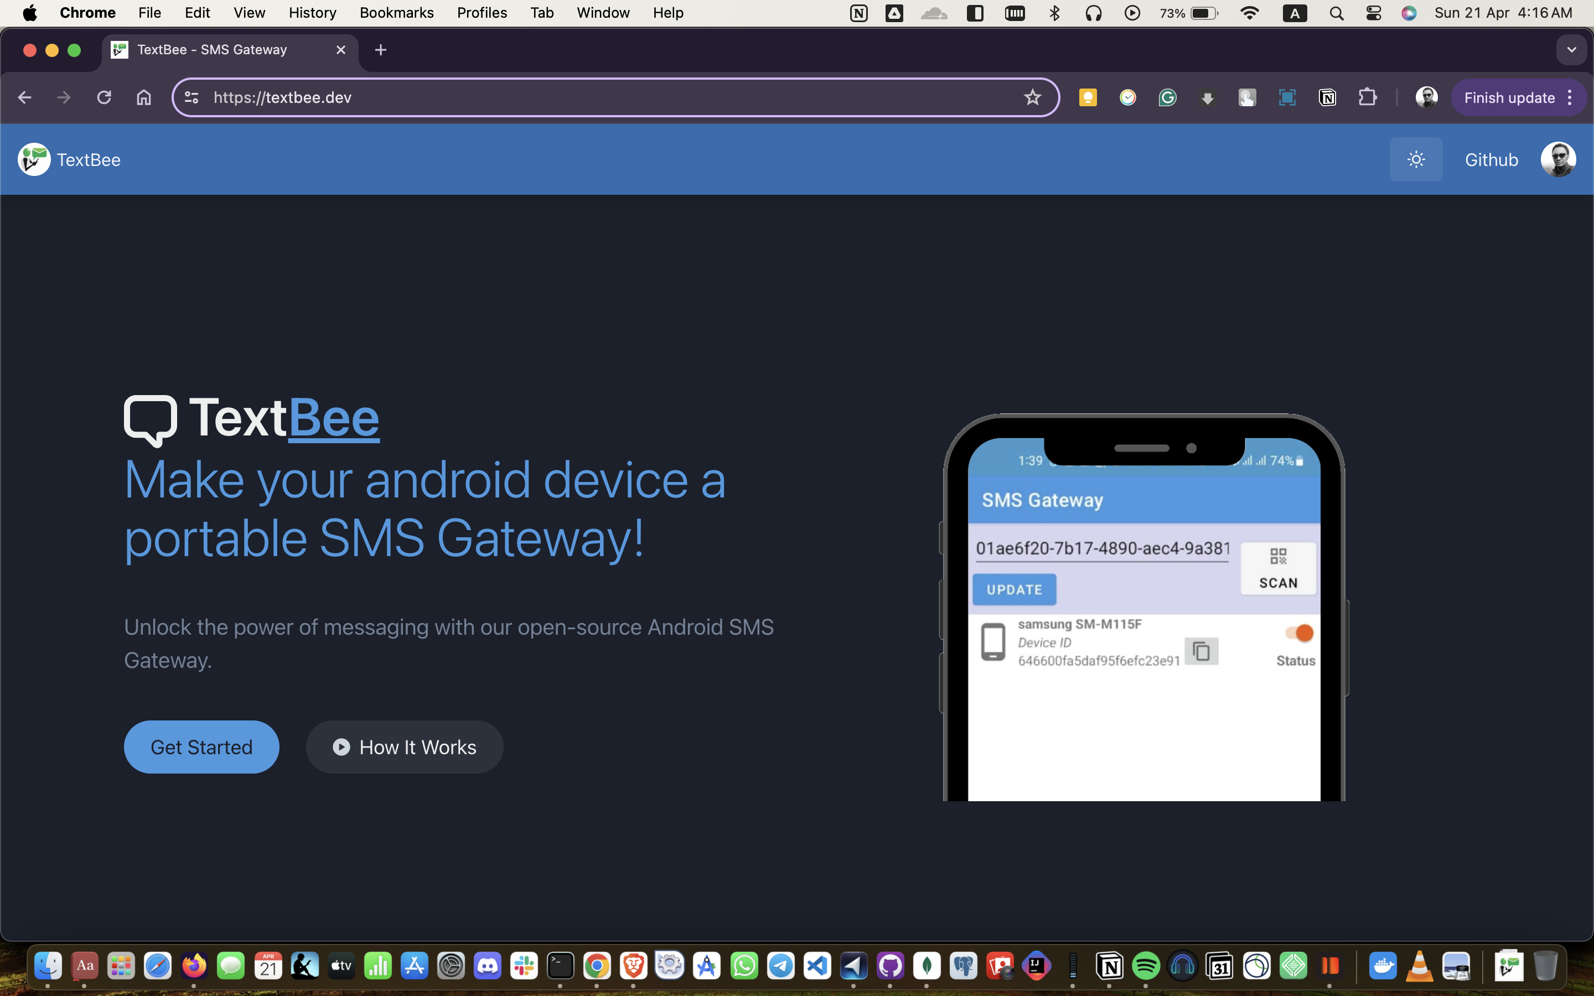Copy the Device ID with copy icon

[x=1202, y=651]
